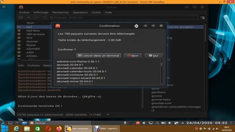The width and height of the screenshot is (235, 132).
Task: Select package akonadi-20.04.0-1 in list
Action: (x=70, y=65)
